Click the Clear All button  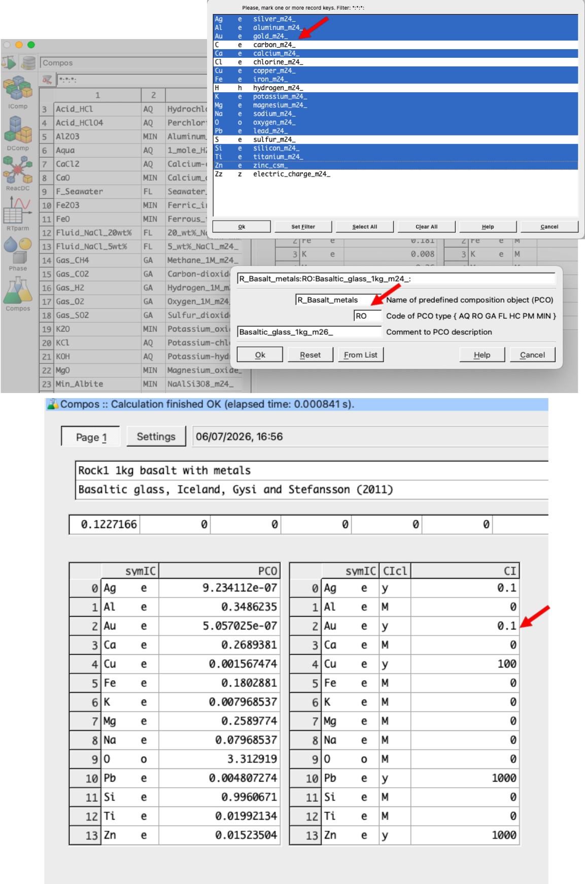(x=426, y=227)
